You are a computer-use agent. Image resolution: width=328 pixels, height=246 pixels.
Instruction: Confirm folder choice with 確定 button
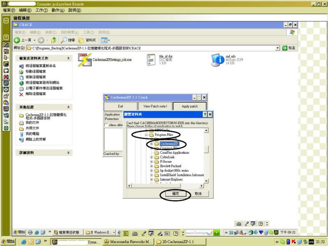(175, 194)
